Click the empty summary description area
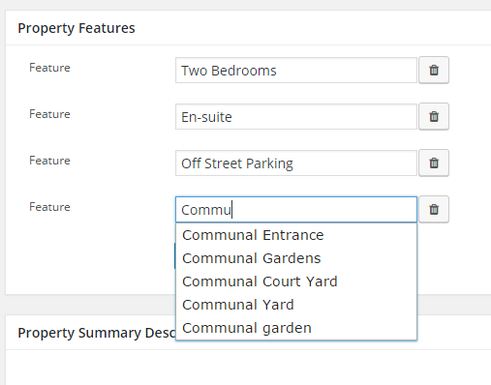 [248, 368]
